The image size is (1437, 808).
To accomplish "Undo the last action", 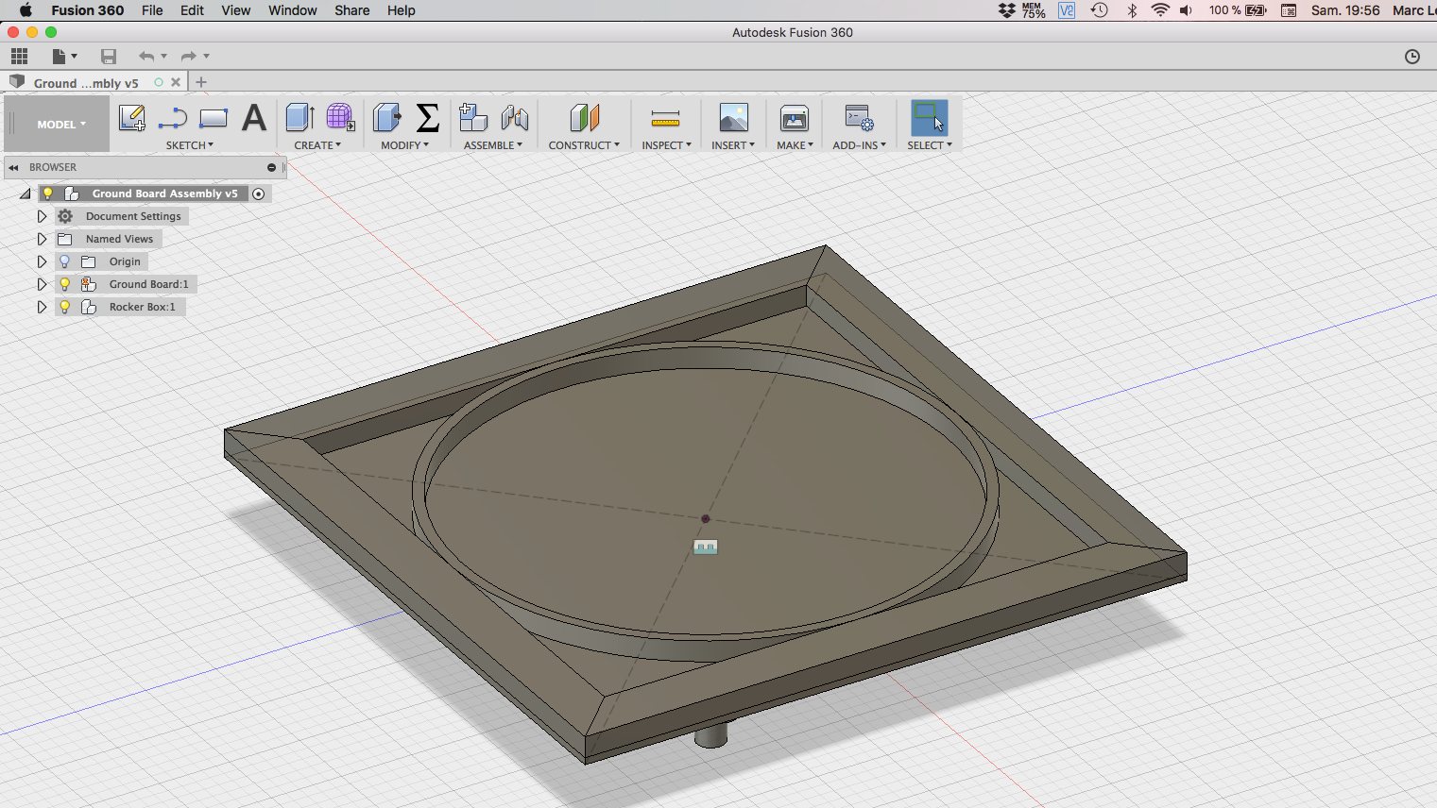I will pyautogui.click(x=146, y=57).
